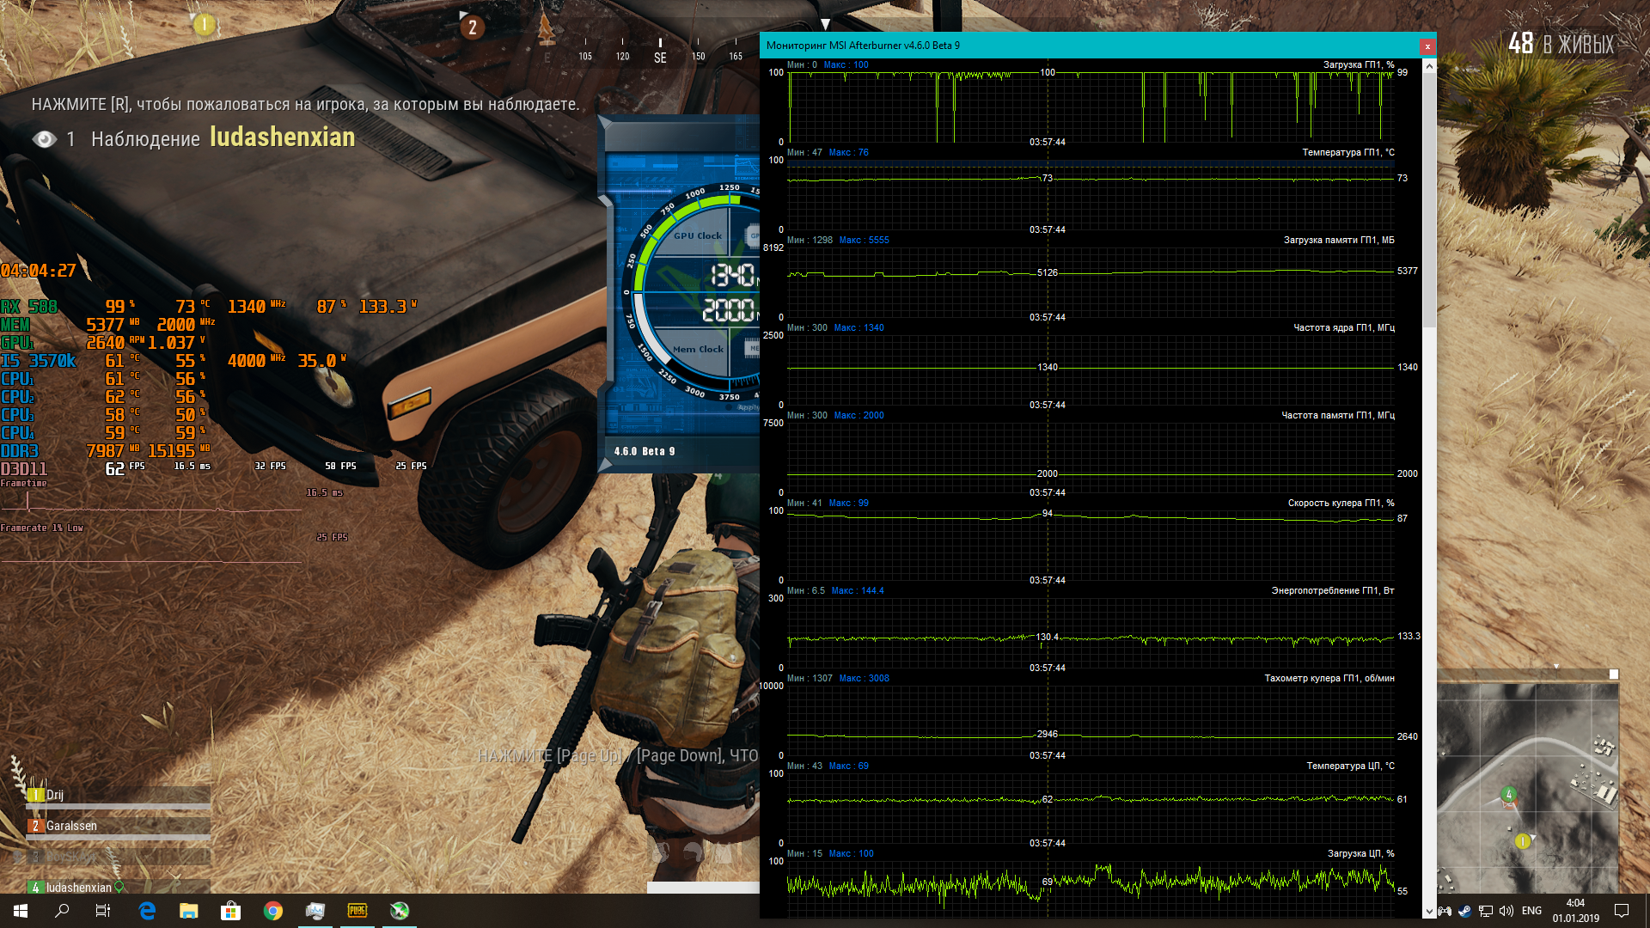
Task: Select teammate Drij in squad list
Action: (55, 795)
